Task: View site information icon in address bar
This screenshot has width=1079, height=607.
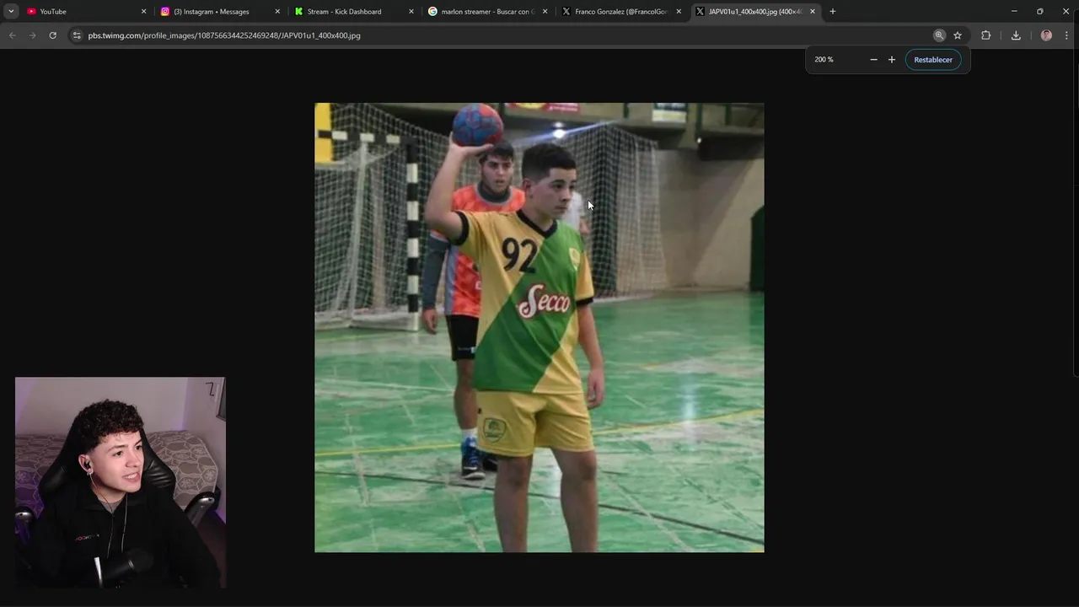Action: [x=77, y=35]
